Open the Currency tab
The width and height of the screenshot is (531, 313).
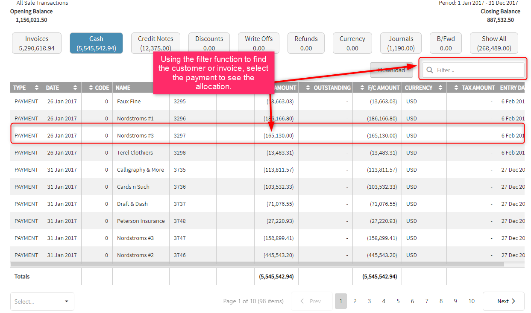pyautogui.click(x=352, y=43)
